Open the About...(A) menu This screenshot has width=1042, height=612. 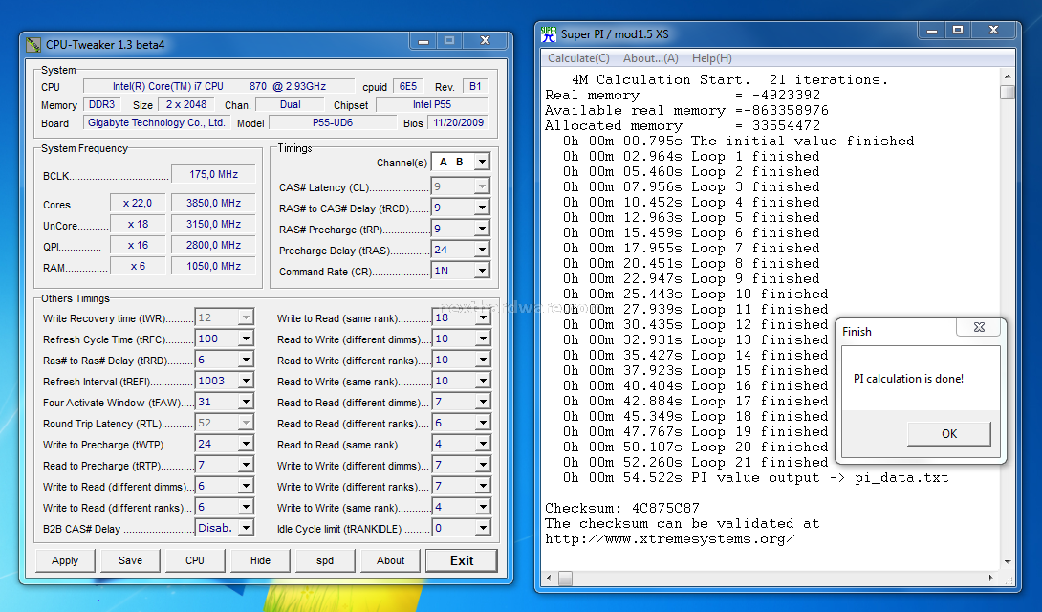click(x=651, y=57)
